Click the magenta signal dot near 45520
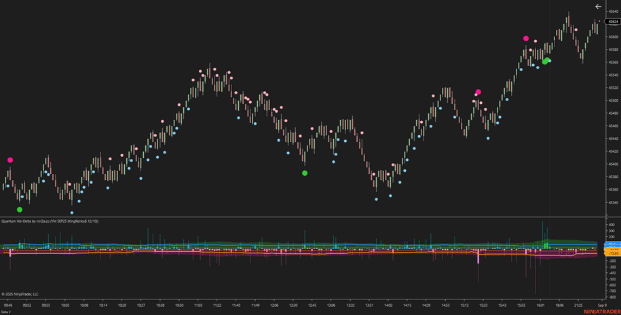This screenshot has width=621, height=315. pyautogui.click(x=478, y=92)
